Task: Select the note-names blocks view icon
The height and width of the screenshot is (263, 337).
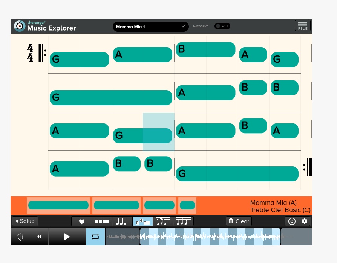Action: (143, 221)
